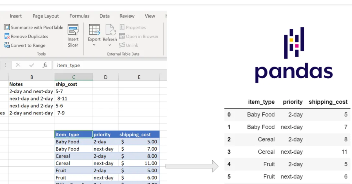This screenshot has width=352, height=184.
Task: Open the Insert Slicer tool
Action: point(73,36)
